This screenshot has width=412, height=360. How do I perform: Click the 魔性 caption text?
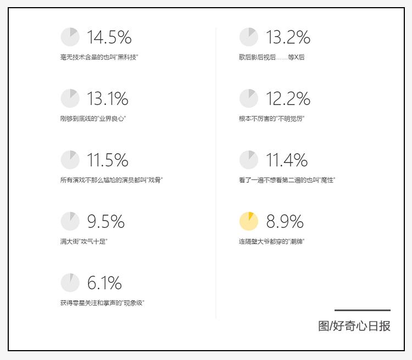point(287,180)
